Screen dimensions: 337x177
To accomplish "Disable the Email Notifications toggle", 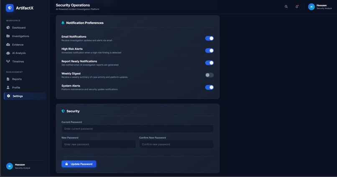I will click(x=209, y=38).
